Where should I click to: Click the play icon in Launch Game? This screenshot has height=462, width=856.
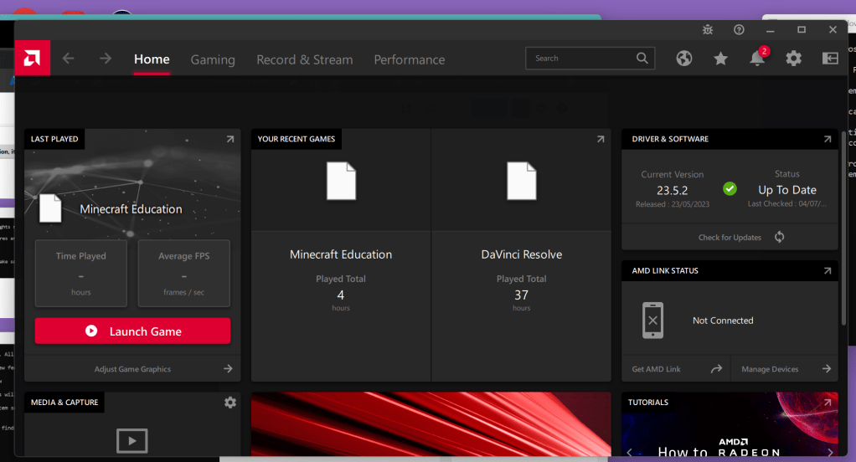(91, 331)
